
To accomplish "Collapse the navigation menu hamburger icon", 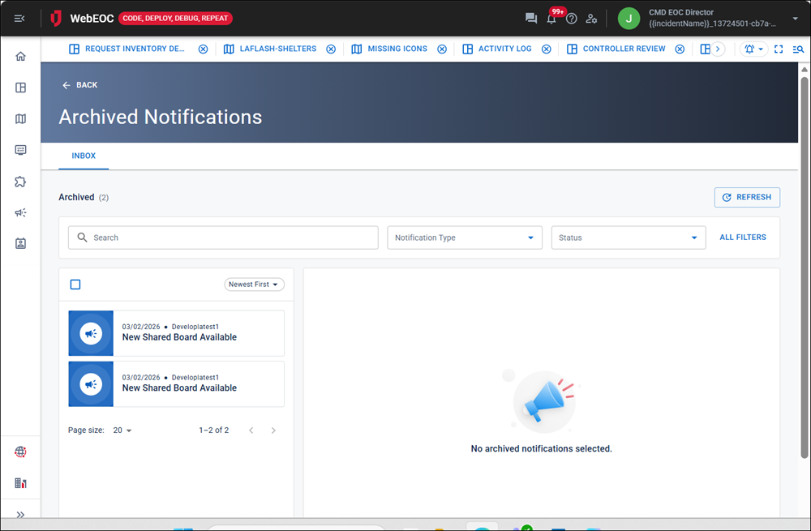I will click(19, 19).
